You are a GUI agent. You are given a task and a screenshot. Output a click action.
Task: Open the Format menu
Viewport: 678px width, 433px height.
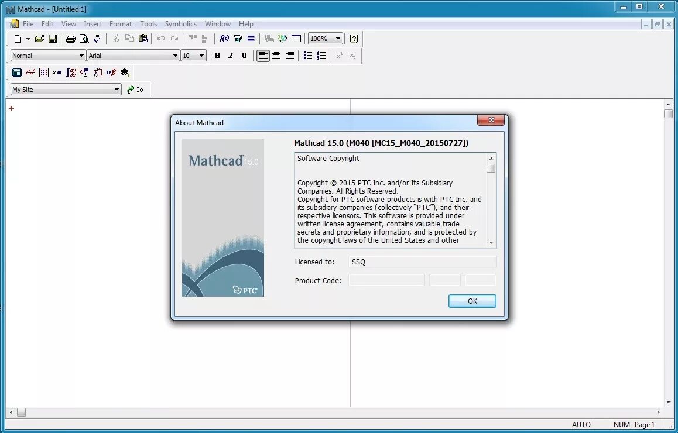click(120, 24)
